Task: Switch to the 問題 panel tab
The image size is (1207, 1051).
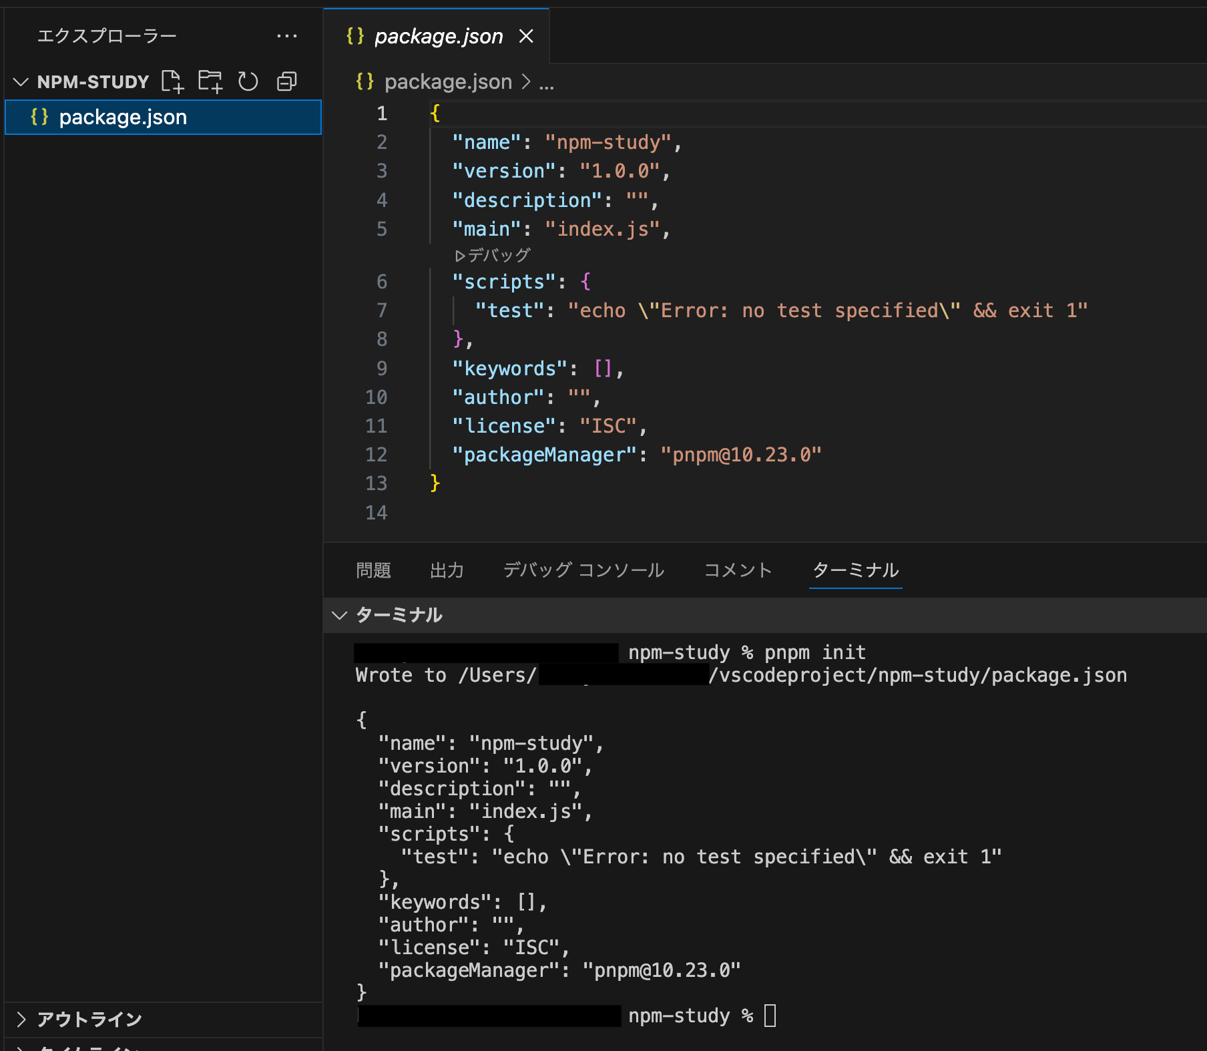Action: pos(373,570)
